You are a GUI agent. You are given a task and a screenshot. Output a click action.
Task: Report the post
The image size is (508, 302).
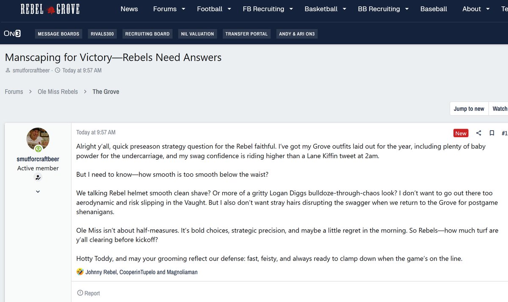click(88, 293)
